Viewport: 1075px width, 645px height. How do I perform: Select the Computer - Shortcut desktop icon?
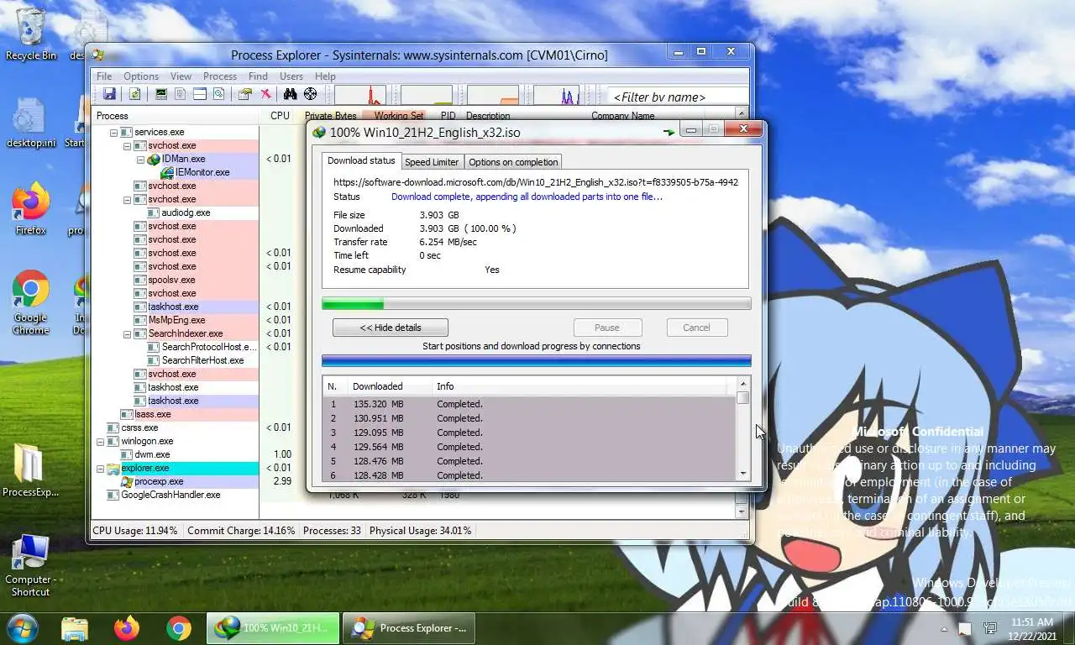coord(31,565)
